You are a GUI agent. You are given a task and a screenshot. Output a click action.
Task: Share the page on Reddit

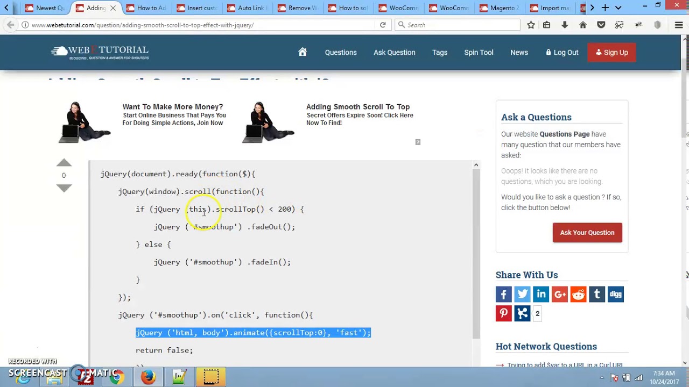[578, 294]
